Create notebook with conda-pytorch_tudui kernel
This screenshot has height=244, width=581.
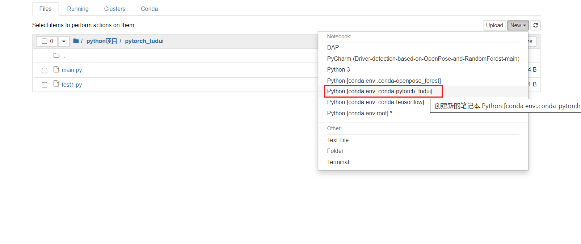(380, 91)
